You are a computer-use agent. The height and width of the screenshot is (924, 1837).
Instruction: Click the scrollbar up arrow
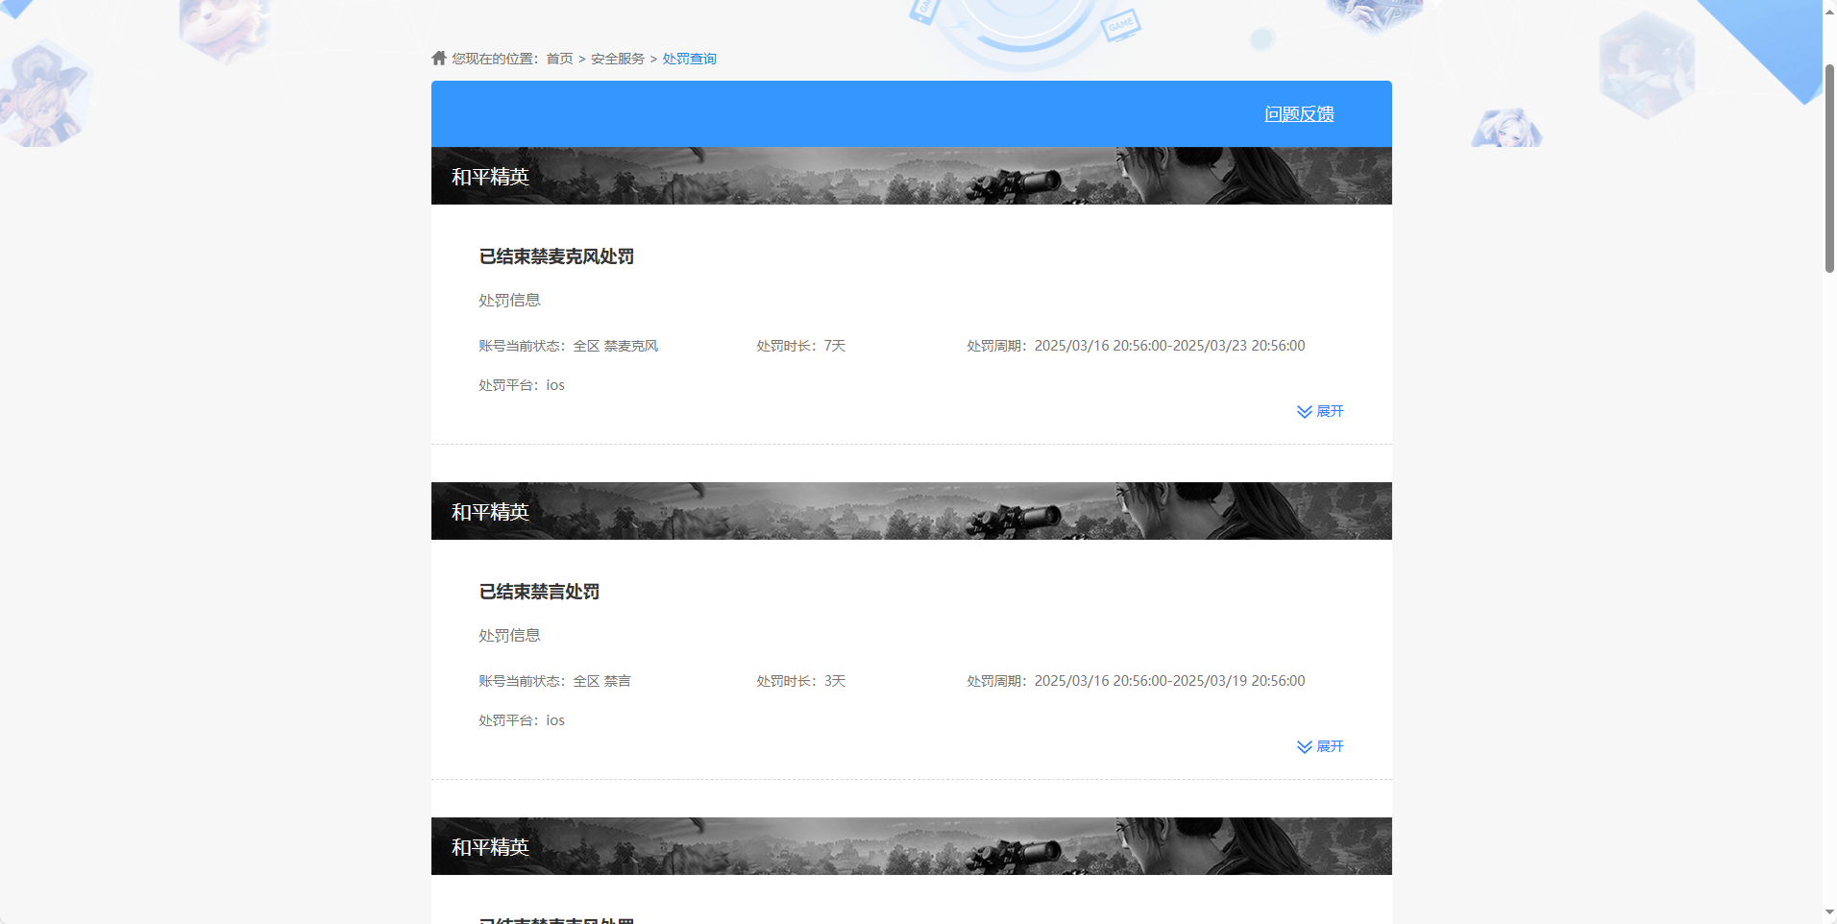pyautogui.click(x=1828, y=10)
